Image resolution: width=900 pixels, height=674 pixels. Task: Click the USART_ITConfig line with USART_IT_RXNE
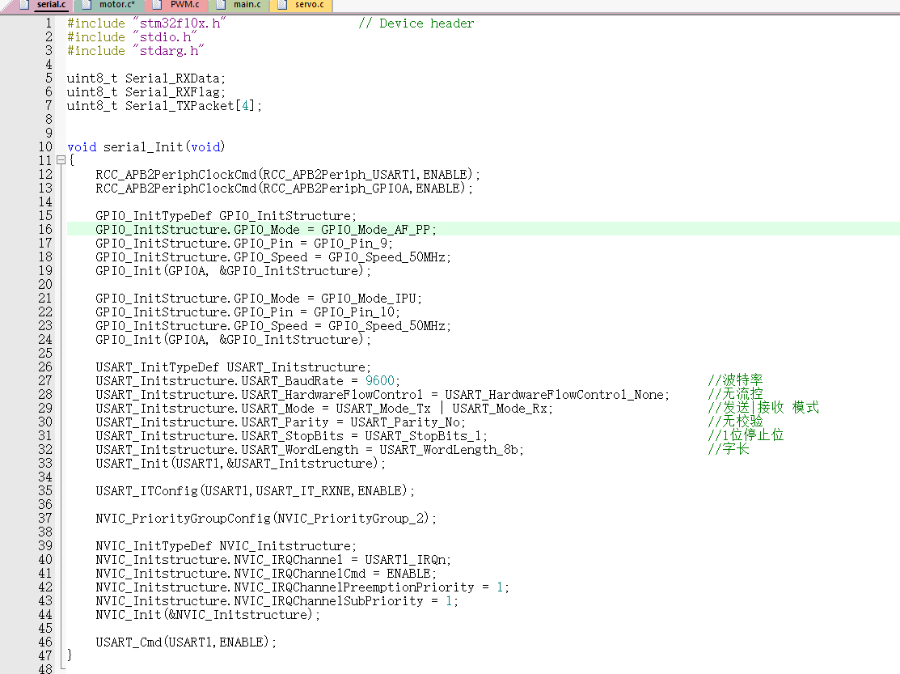coord(255,491)
